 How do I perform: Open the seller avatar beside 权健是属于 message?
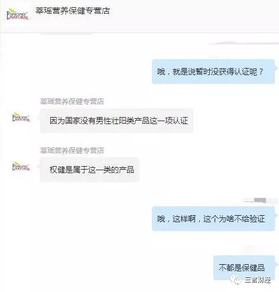click(21, 166)
